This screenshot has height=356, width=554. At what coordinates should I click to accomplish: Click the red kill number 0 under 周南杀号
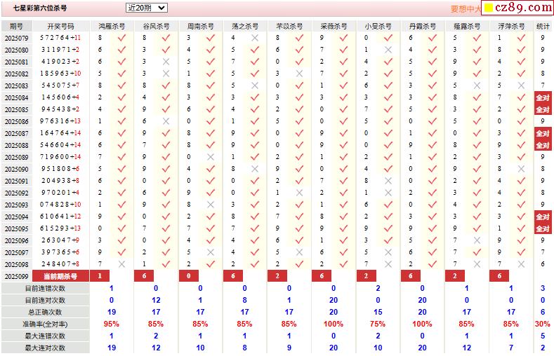tap(188, 276)
